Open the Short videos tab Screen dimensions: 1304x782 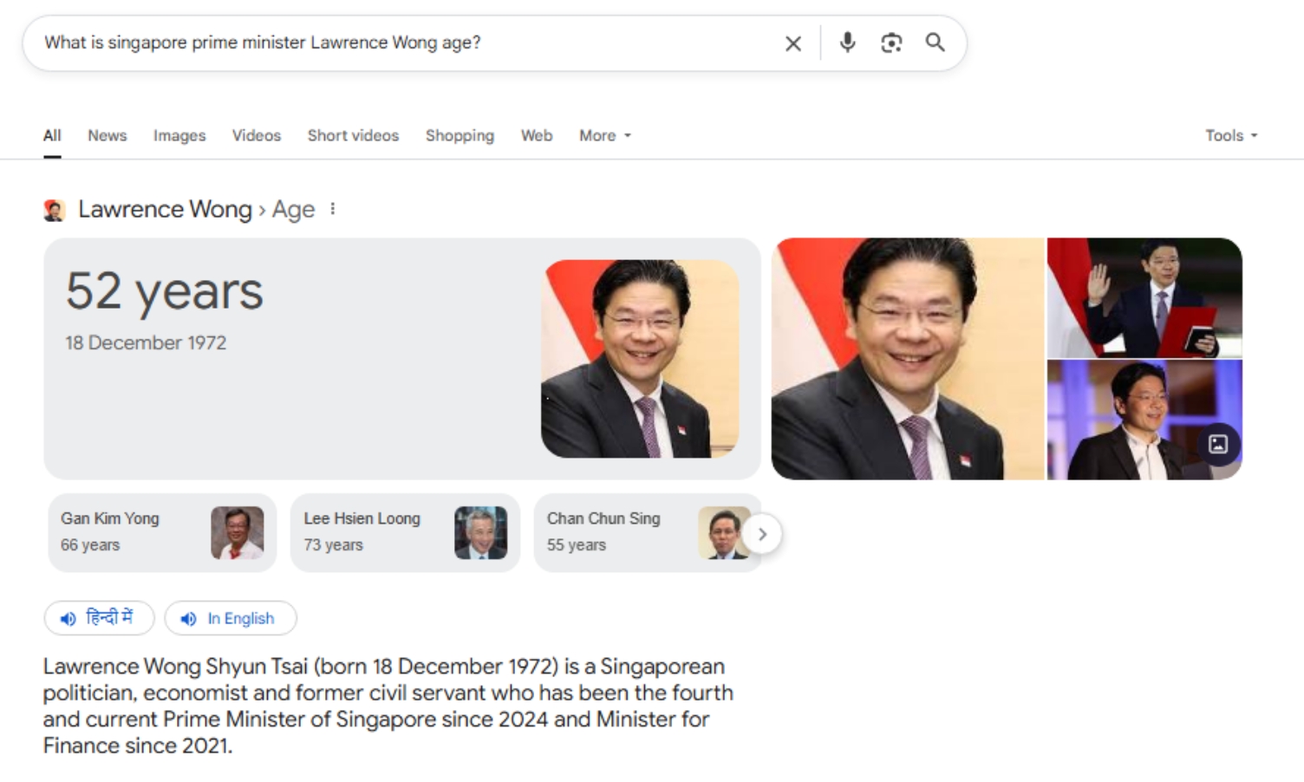[x=353, y=135]
